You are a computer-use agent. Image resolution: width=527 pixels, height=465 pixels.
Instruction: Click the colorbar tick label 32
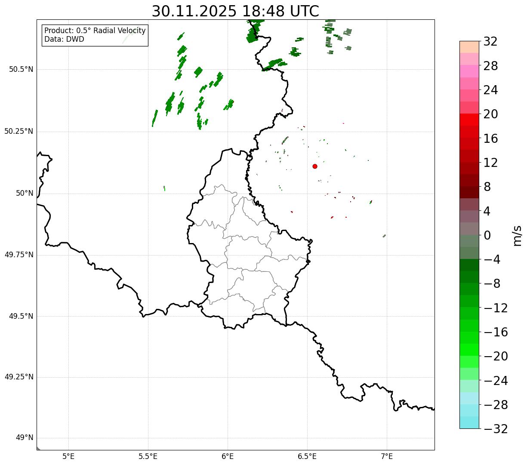(490, 42)
